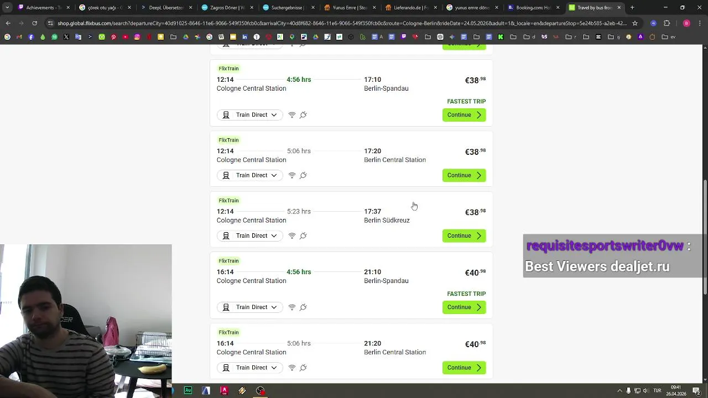Click Wi-Fi icon on 12:14 Berlin-Spandau trip
Viewport: 708px width, 398px height.
292,115
